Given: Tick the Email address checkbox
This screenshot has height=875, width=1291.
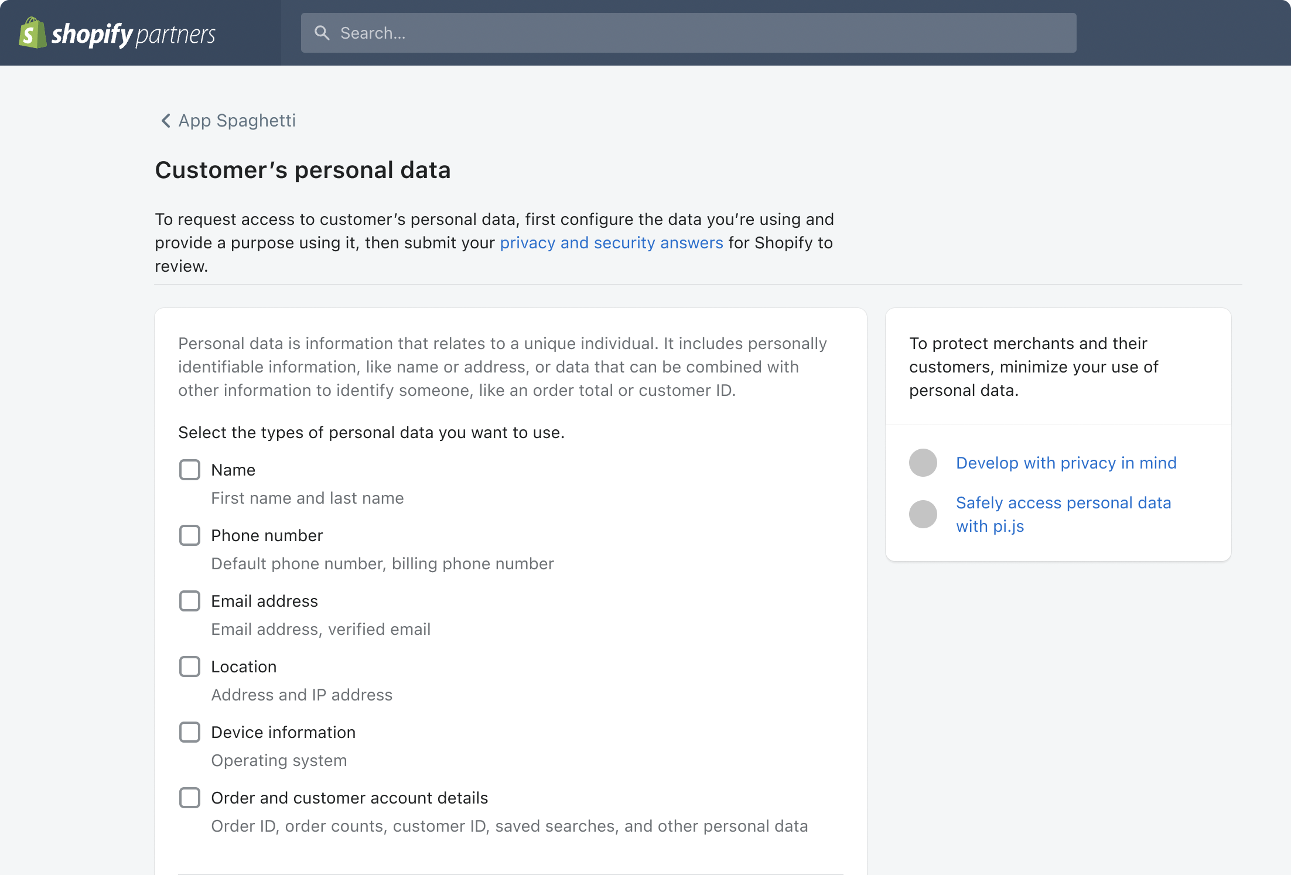Looking at the screenshot, I should coord(190,601).
